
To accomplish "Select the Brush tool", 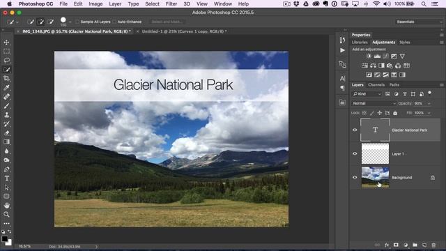I will pos(6,106).
